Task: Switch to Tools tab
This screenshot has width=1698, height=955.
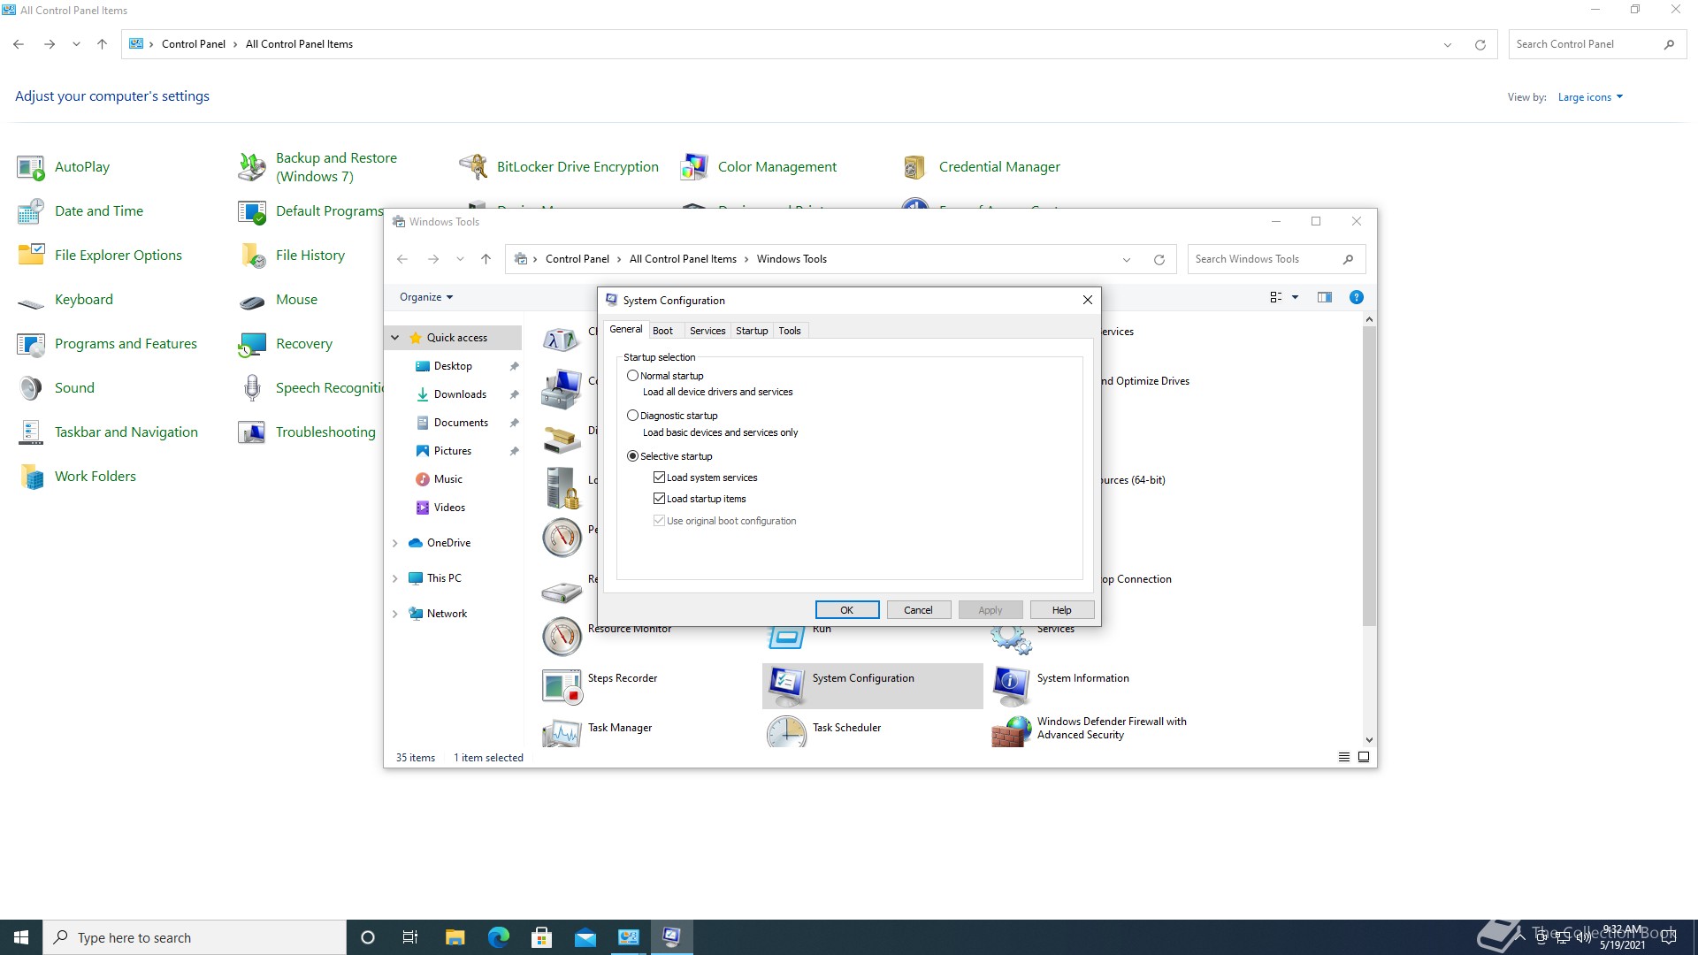Action: point(790,331)
